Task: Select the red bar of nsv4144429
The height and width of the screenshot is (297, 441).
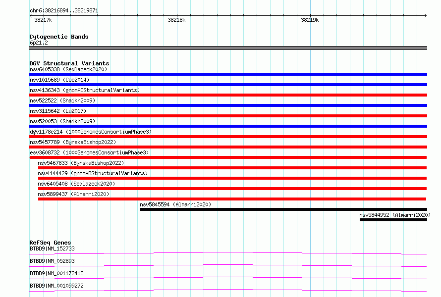Action: tap(232, 178)
